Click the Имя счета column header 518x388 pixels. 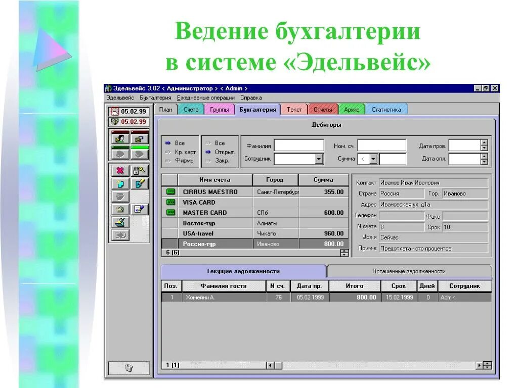[x=214, y=180]
